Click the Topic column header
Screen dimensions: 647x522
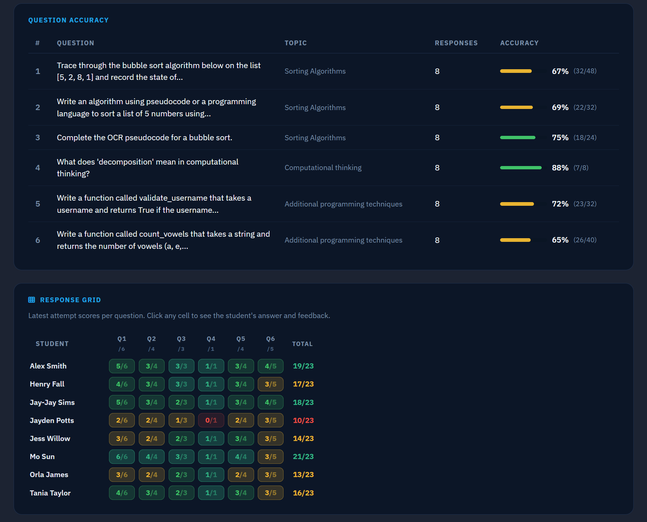[295, 43]
